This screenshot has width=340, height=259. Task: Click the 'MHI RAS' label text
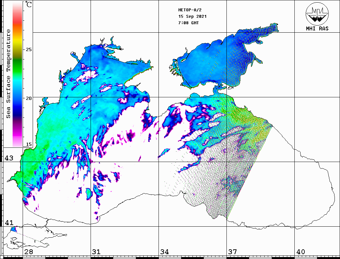click(x=317, y=28)
